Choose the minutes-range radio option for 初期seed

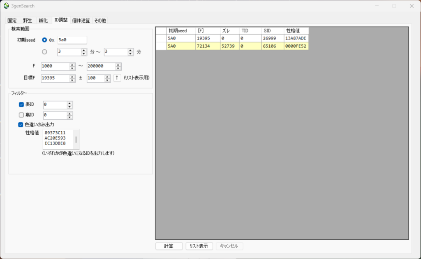pos(45,52)
